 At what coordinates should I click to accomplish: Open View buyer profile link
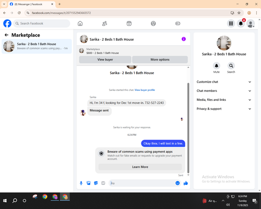pos(145,90)
